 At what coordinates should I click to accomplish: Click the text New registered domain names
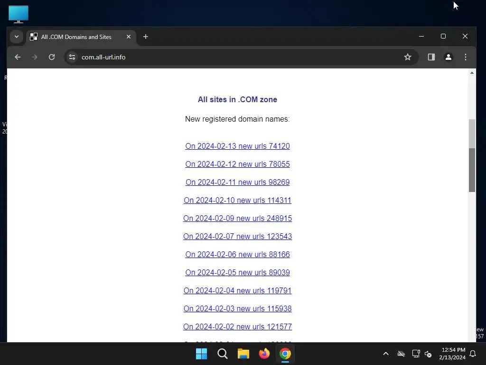(237, 119)
